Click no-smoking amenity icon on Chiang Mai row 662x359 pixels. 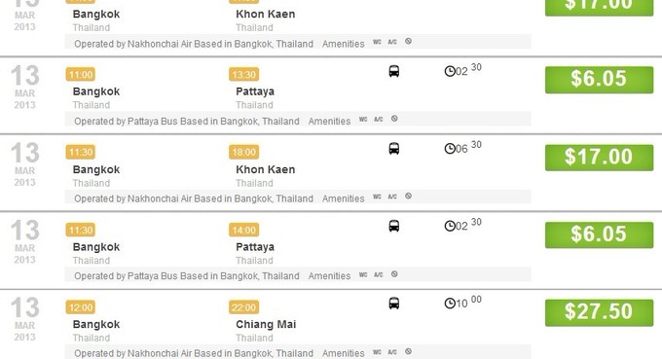point(408,351)
